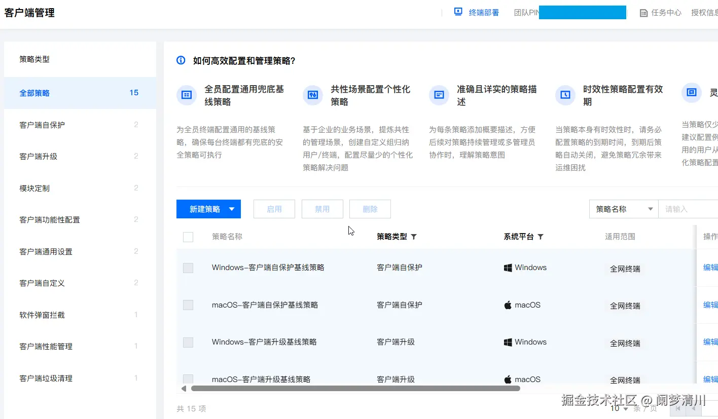Click 全网终端 tag in Windows-客户端升级基线策略 row
This screenshot has height=419, width=718.
pyautogui.click(x=625, y=344)
